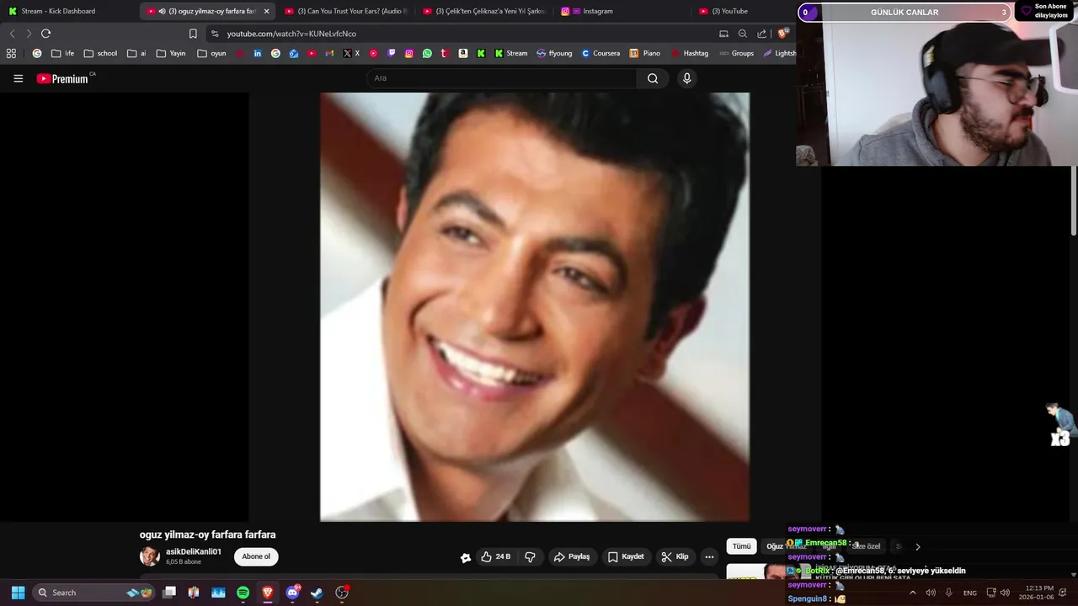Image resolution: width=1078 pixels, height=606 pixels.
Task: Open the Windows Start menu
Action: pos(18,593)
